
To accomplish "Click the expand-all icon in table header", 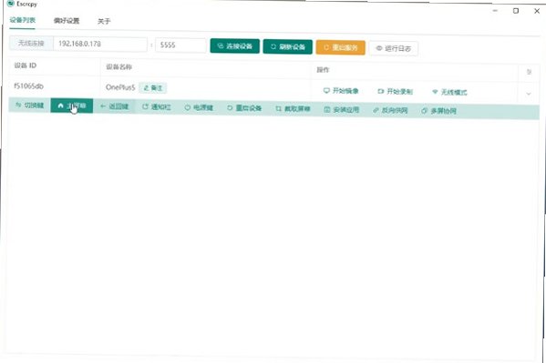I will click(529, 72).
